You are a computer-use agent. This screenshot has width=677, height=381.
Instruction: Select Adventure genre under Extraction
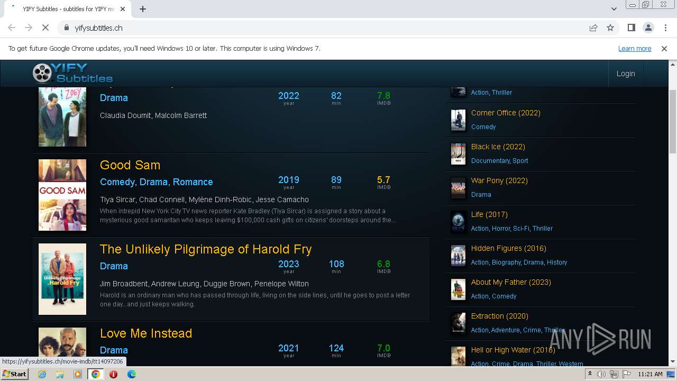505,330
